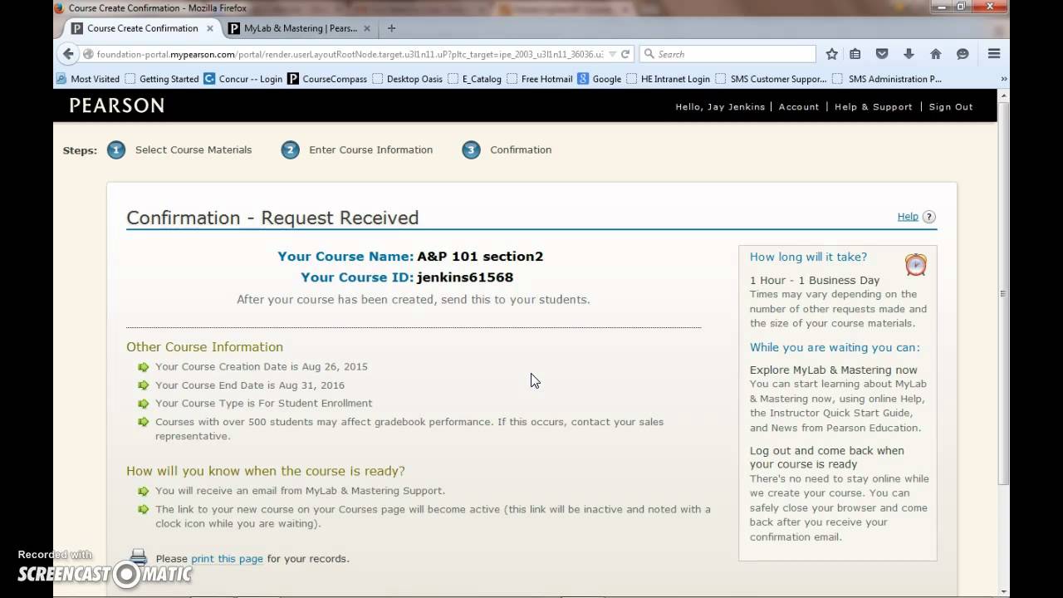
Task: Click the Hello, Jay Jenkins greeting
Action: [x=720, y=106]
